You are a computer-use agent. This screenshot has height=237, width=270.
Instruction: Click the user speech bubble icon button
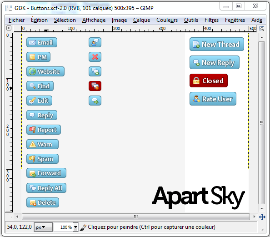[95, 42]
